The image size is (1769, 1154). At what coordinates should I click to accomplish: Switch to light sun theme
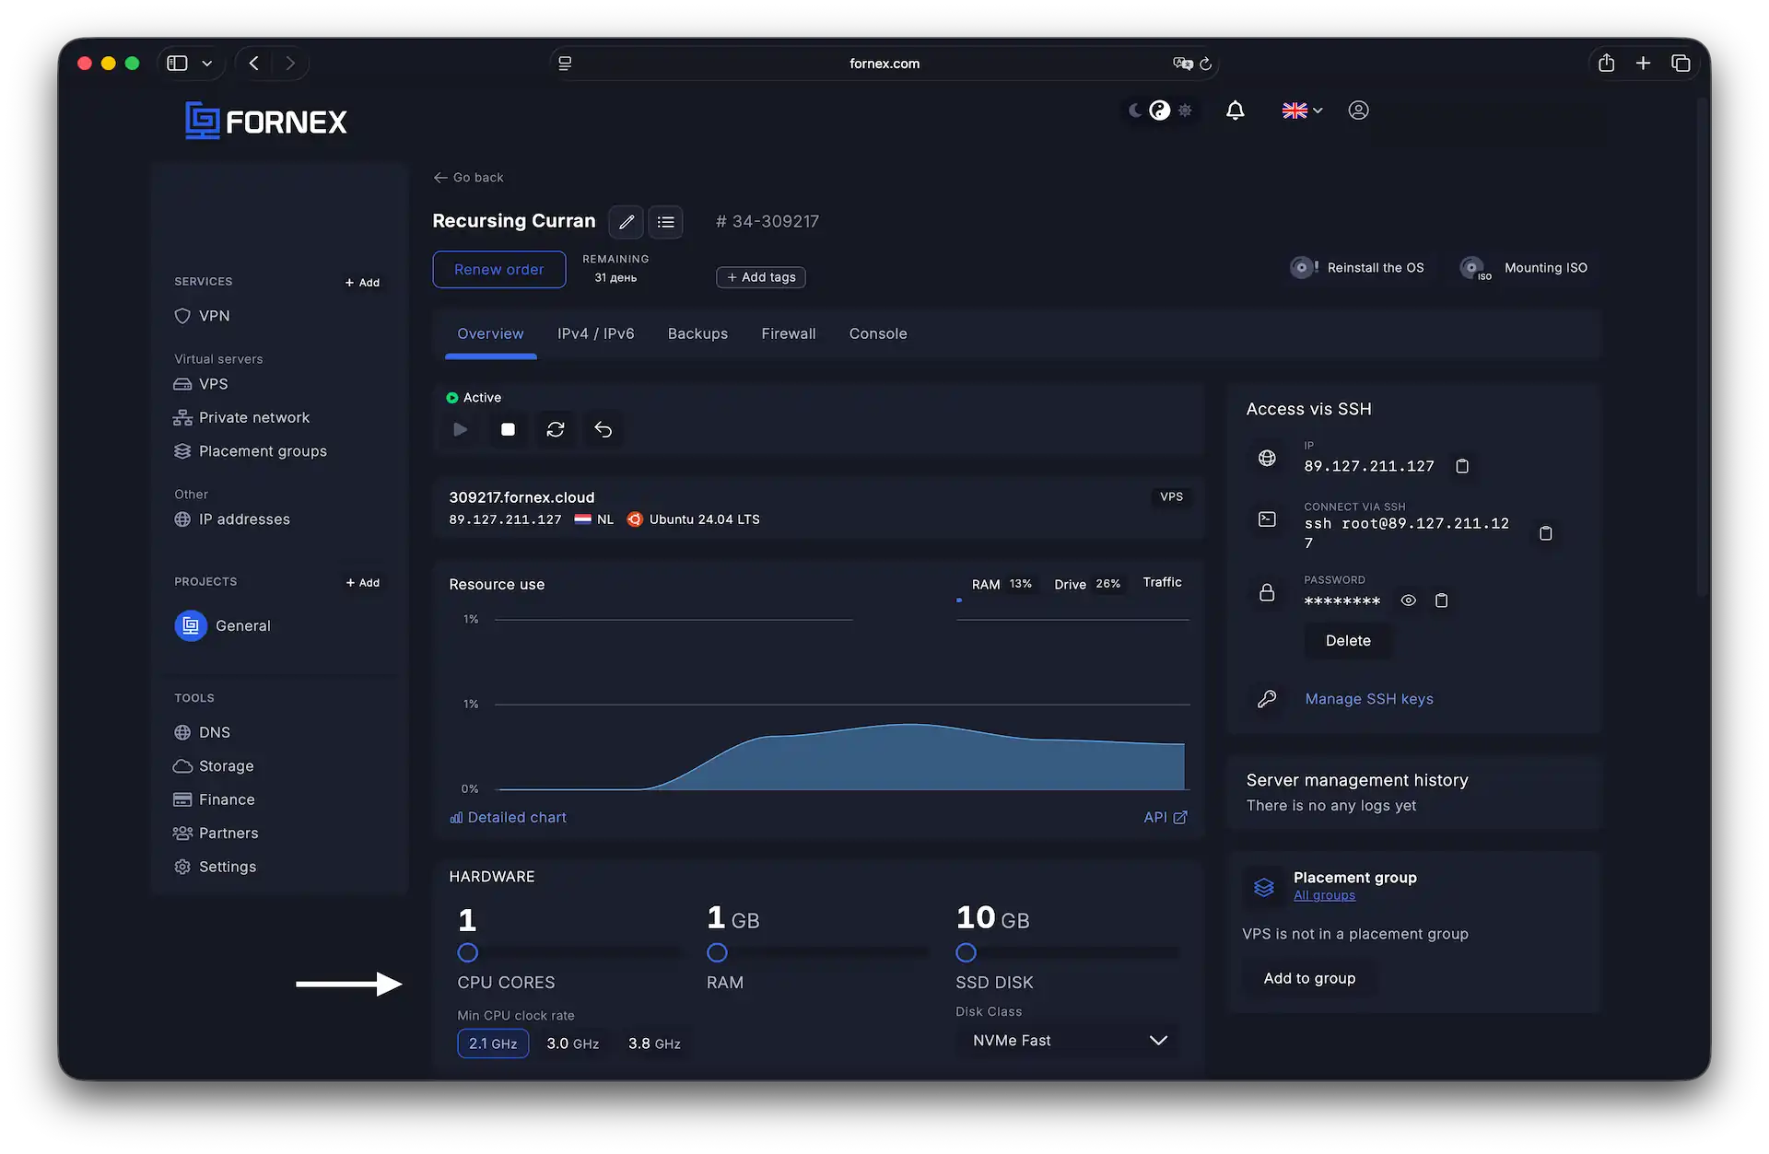pos(1185,111)
